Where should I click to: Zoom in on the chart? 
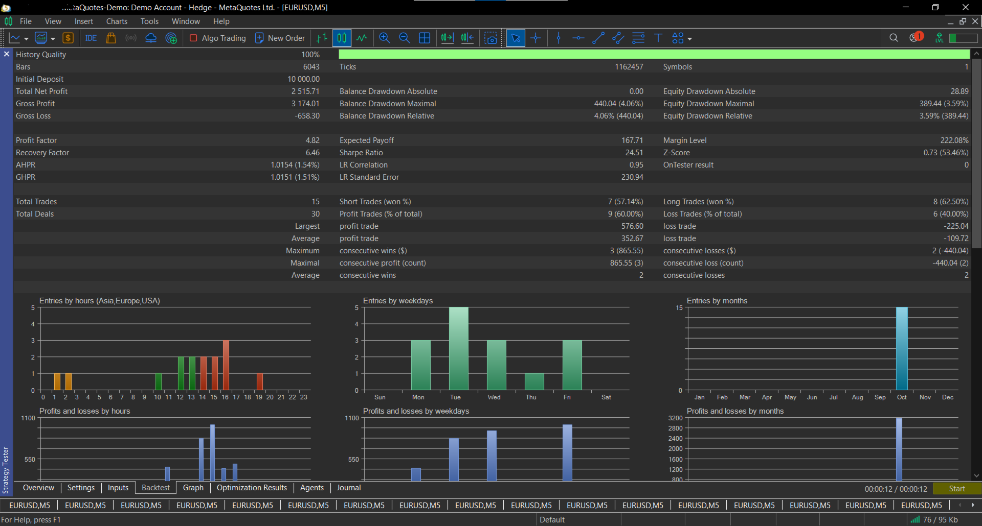click(x=385, y=38)
